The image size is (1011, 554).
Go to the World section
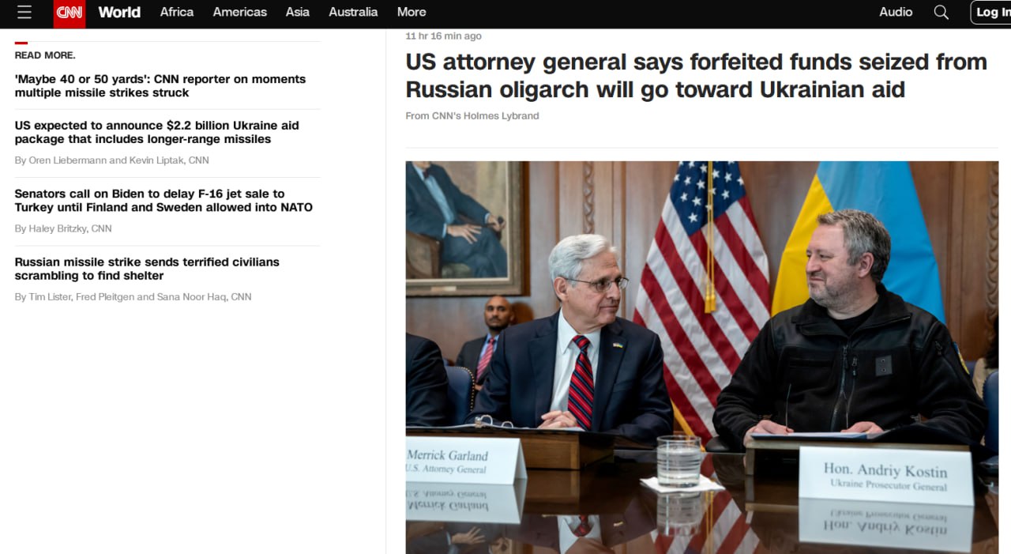coord(119,13)
